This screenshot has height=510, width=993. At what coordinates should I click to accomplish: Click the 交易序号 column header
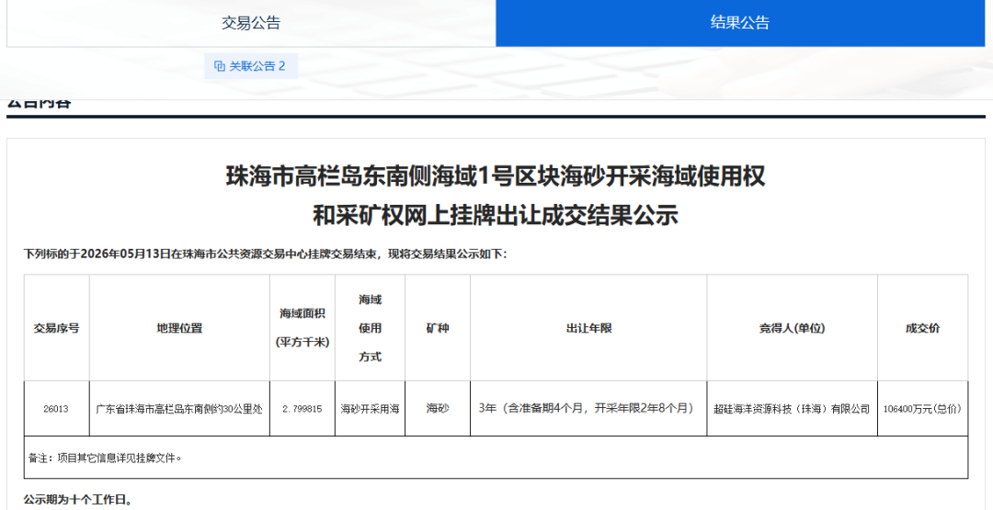56,328
